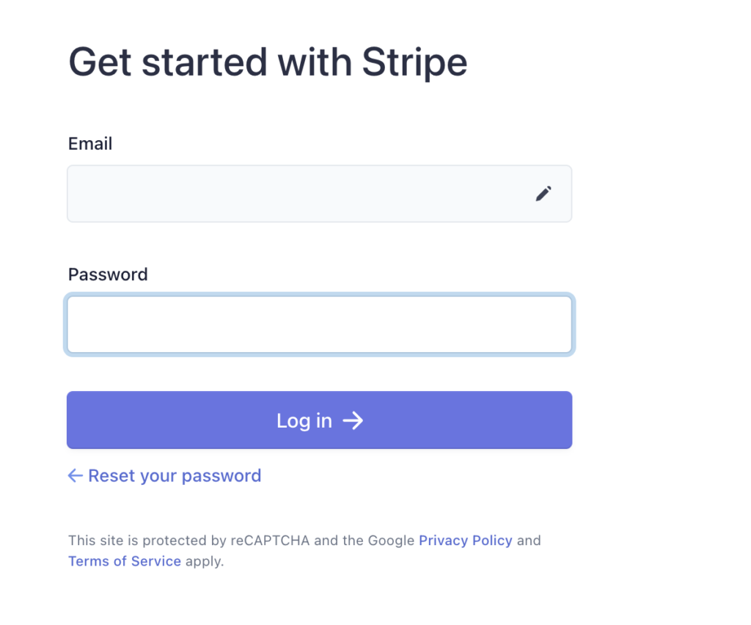Image resolution: width=751 pixels, height=625 pixels.
Task: Click the word Google in the footer notice
Action: (391, 540)
